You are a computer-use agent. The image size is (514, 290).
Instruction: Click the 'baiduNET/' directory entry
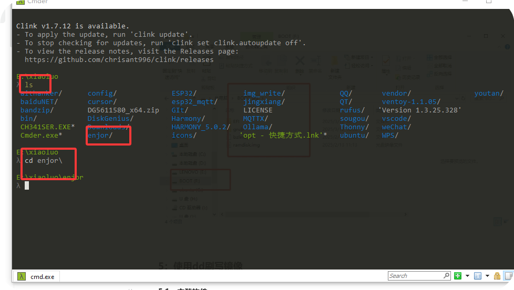point(39,102)
